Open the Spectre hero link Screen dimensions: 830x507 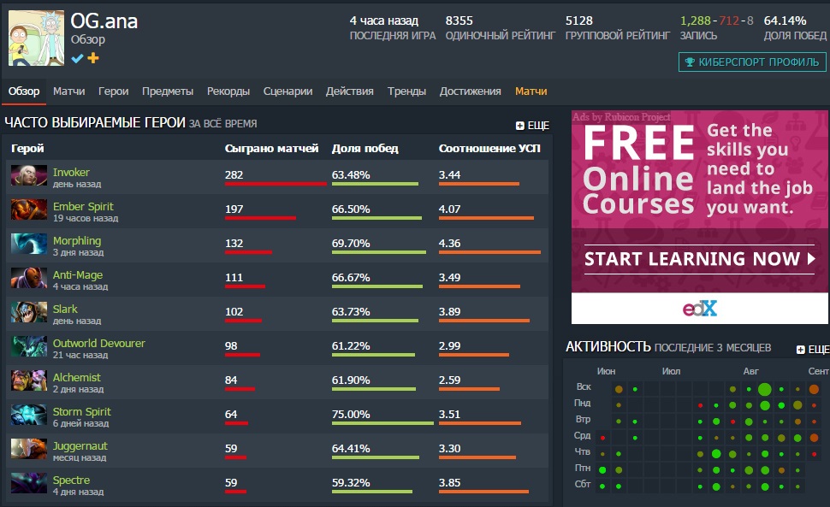tap(72, 480)
